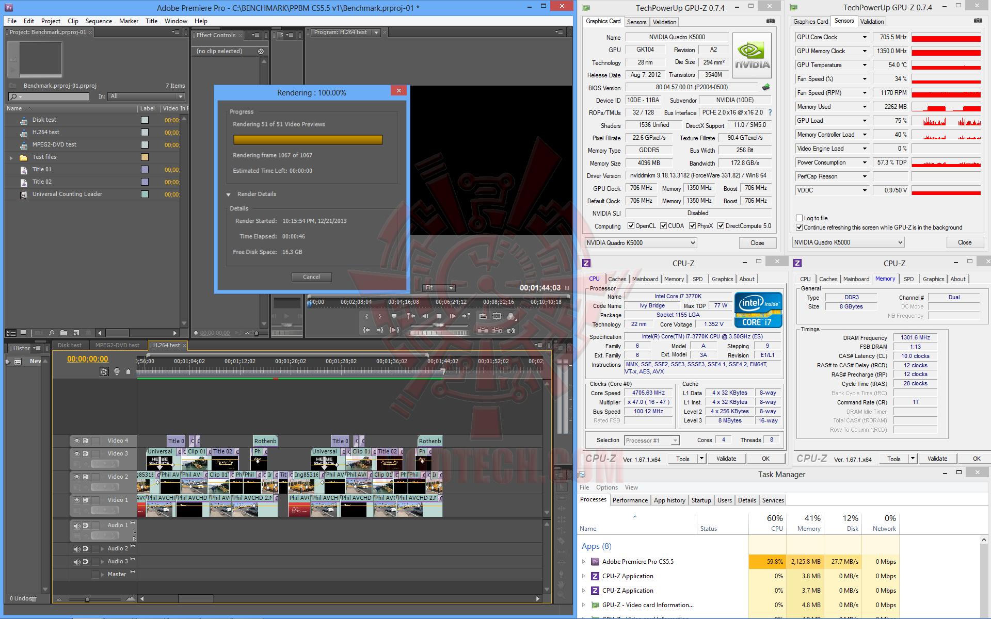Click the Export Frame camera icon
The image size is (991, 619).
pos(511,330)
